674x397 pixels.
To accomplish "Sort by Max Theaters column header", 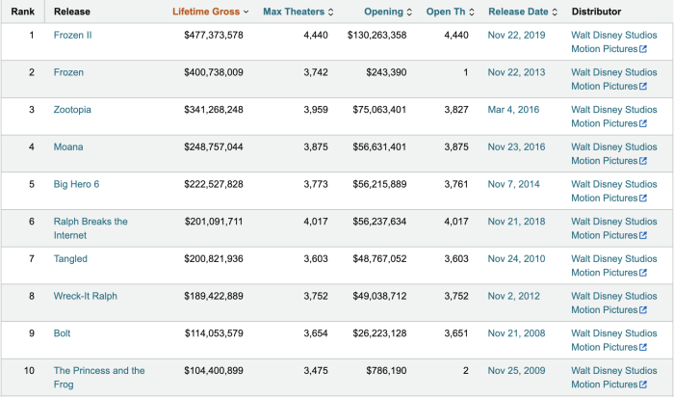I will coord(299,12).
